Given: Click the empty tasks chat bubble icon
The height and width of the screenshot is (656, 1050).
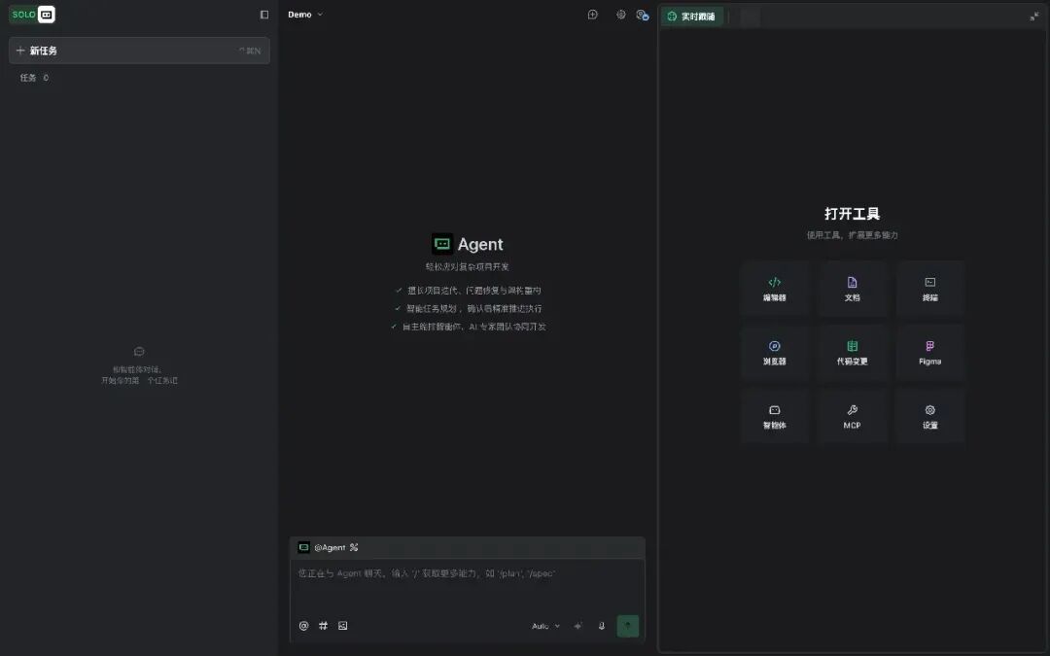Looking at the screenshot, I should [139, 352].
